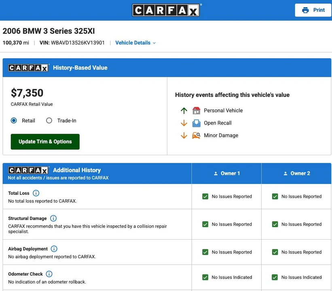The image size is (332, 291).
Task: Click Airbag Deployment green check for Owner 1
Action: coord(205,252)
